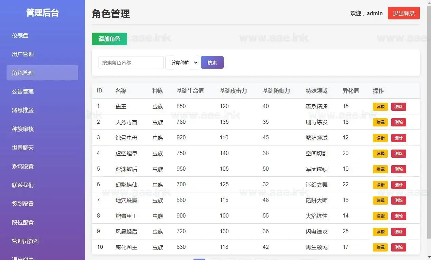Select 角色管理 in the sidebar
Screen dimensions: 431x260
tap(23, 72)
